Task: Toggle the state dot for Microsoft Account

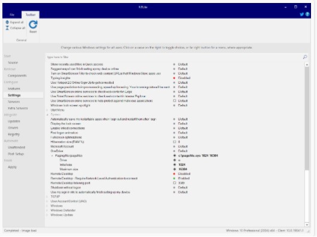Action: coord(174,147)
